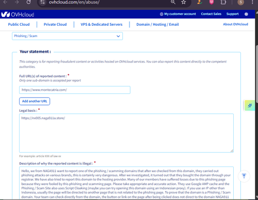Viewport: 258px width, 200px height.
Task: Open VPS & Dedicated Servers menu
Action: click(102, 24)
